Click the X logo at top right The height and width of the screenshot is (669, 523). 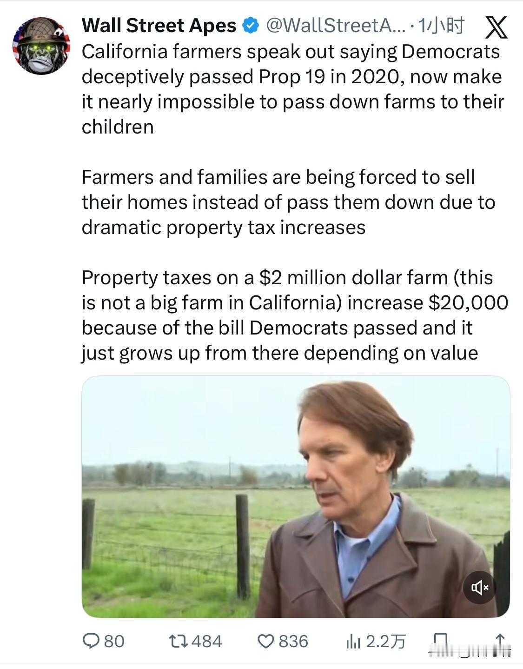click(496, 27)
